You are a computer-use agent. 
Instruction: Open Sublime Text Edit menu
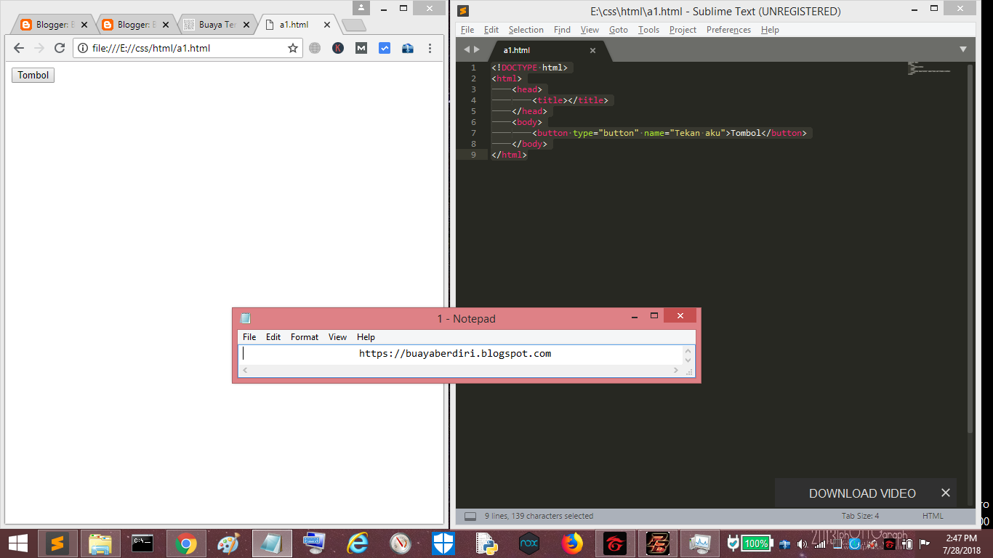[491, 30]
